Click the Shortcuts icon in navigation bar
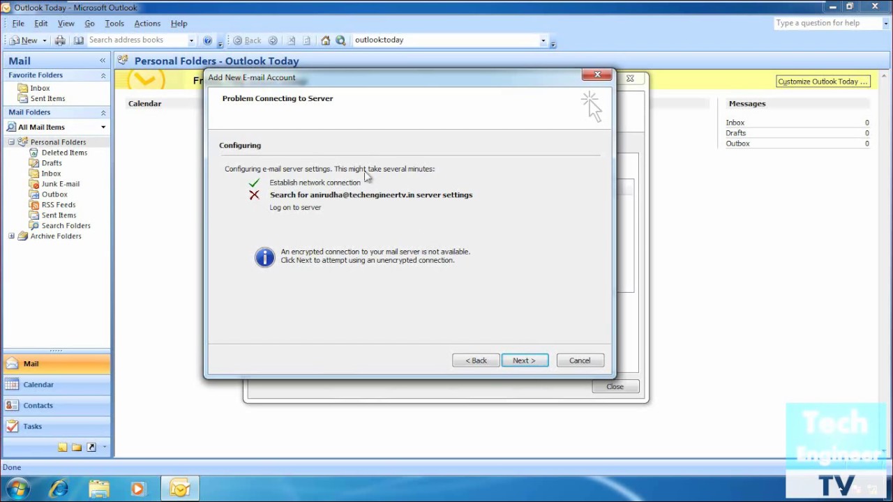The height and width of the screenshot is (502, 893). 91,448
